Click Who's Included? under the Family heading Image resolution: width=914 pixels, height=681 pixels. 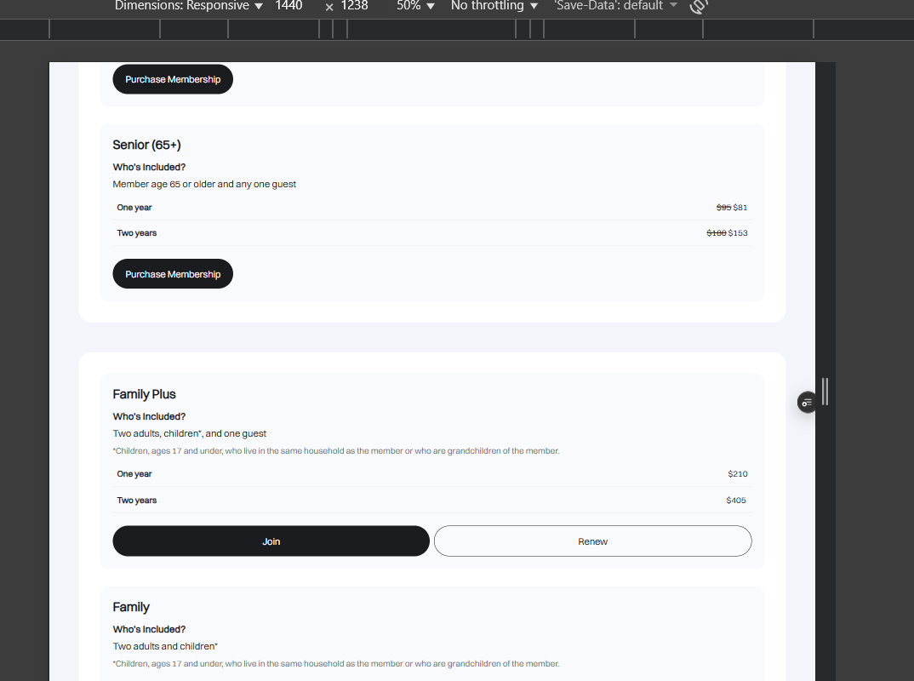pos(149,630)
